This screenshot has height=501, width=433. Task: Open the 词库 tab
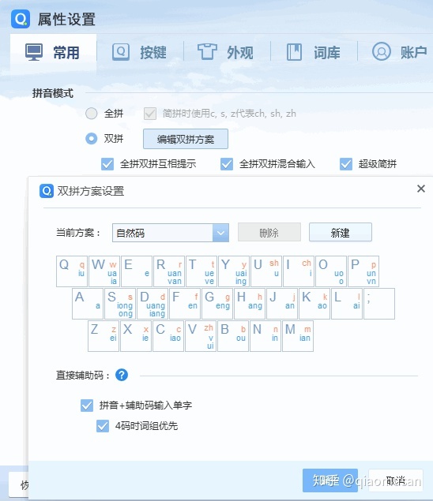[x=313, y=52]
